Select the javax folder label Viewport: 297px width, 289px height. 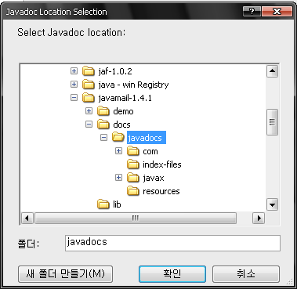pos(154,178)
